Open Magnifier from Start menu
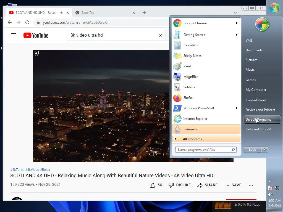Image resolution: width=283 pixels, height=212 pixels. pos(206,77)
